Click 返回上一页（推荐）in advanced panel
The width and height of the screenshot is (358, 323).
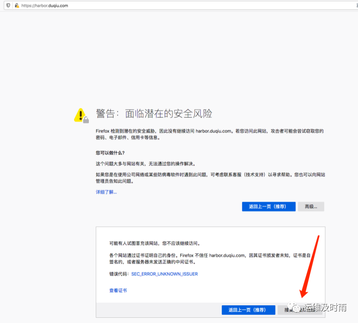point(248,310)
